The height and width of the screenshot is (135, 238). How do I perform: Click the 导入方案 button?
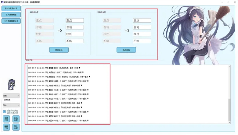[x=16, y=127]
